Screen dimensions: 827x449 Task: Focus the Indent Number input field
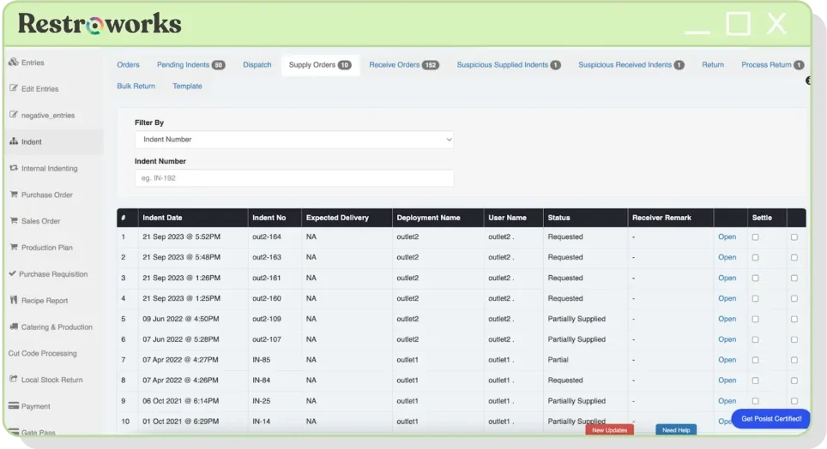click(294, 178)
